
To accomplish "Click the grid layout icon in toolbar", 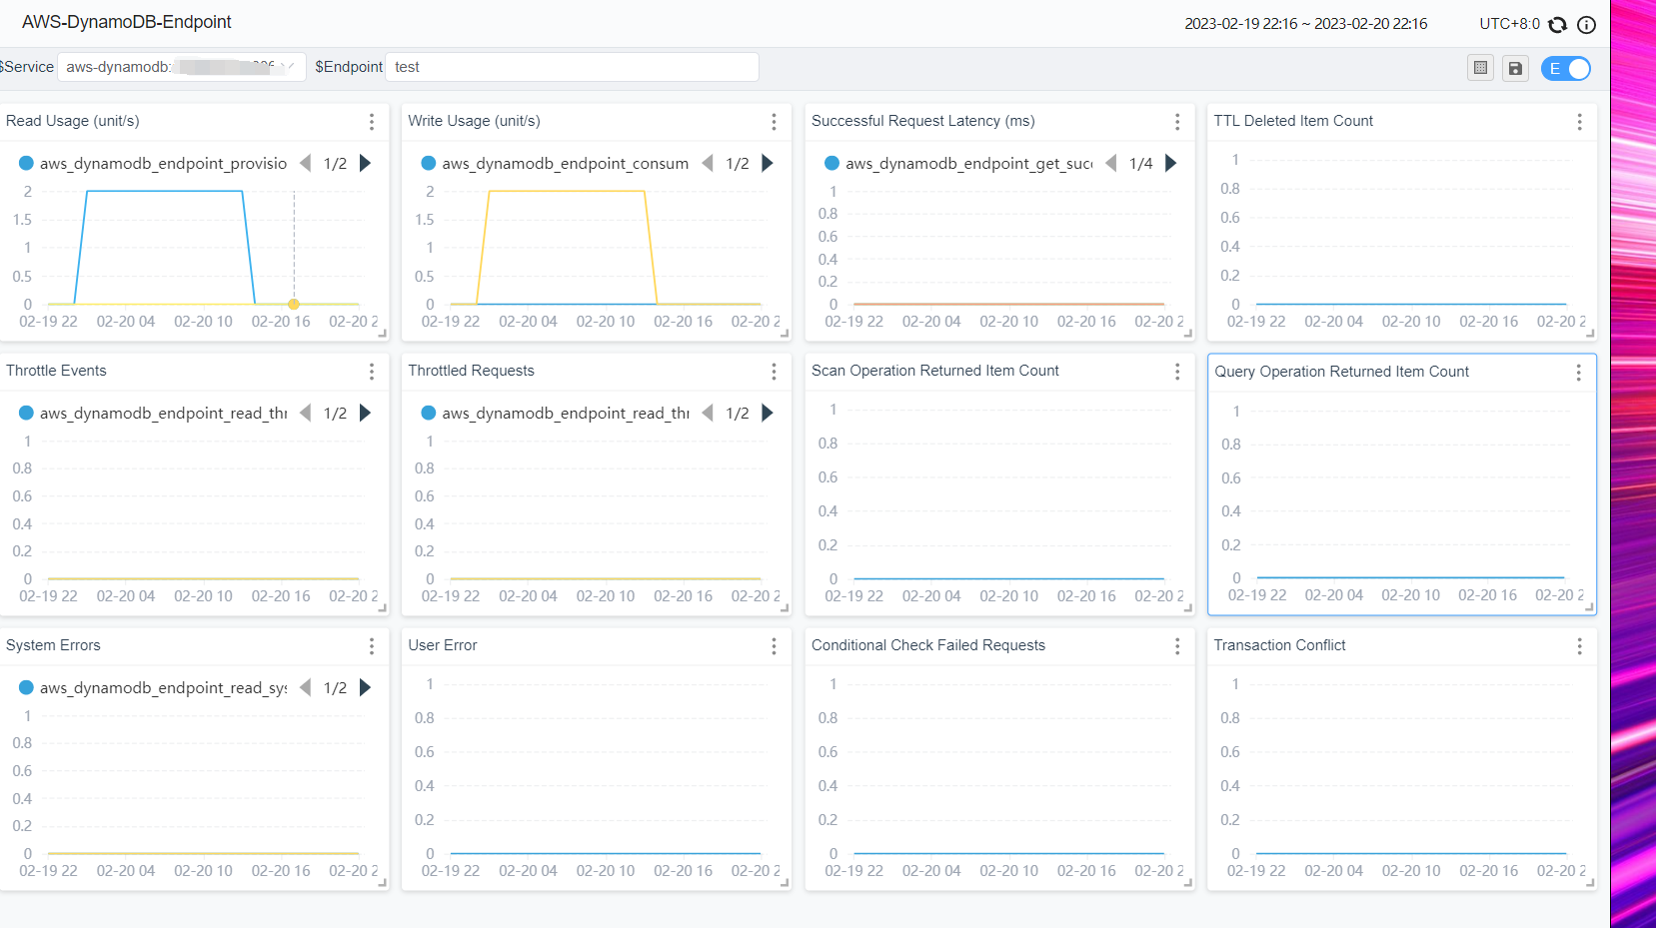I will tap(1480, 68).
